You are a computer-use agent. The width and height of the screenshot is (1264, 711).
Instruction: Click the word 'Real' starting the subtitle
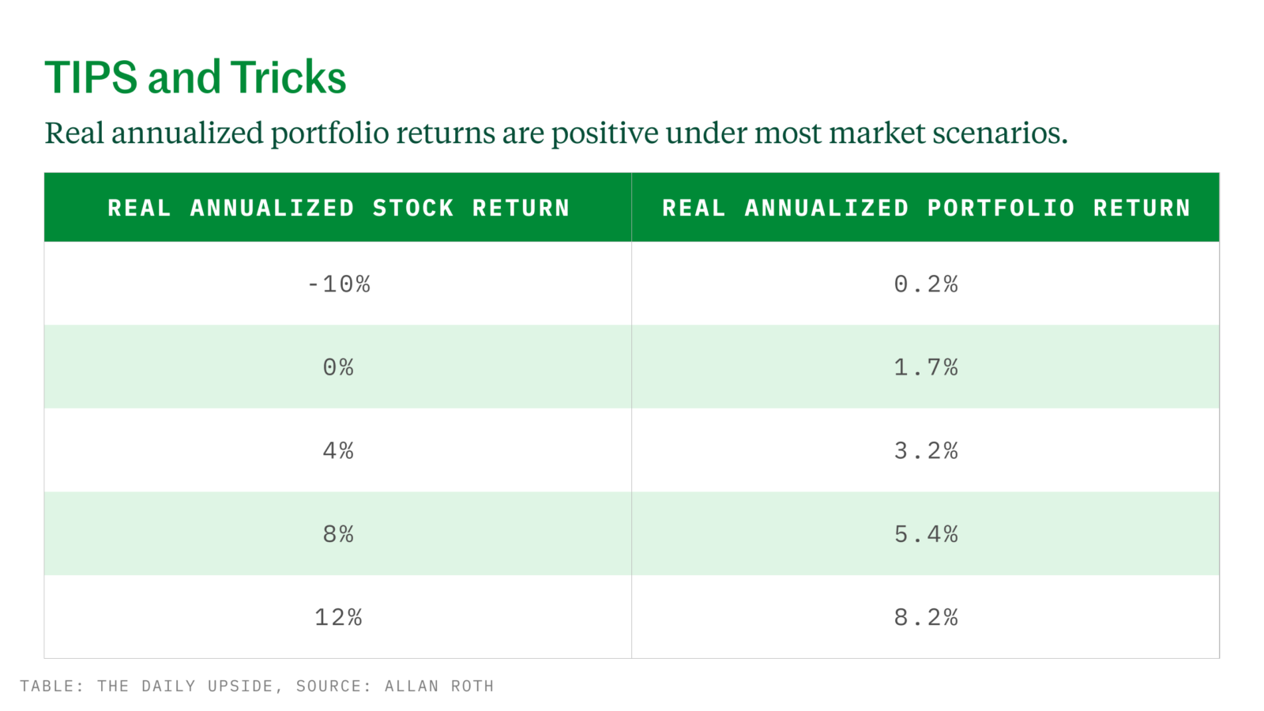tap(74, 134)
